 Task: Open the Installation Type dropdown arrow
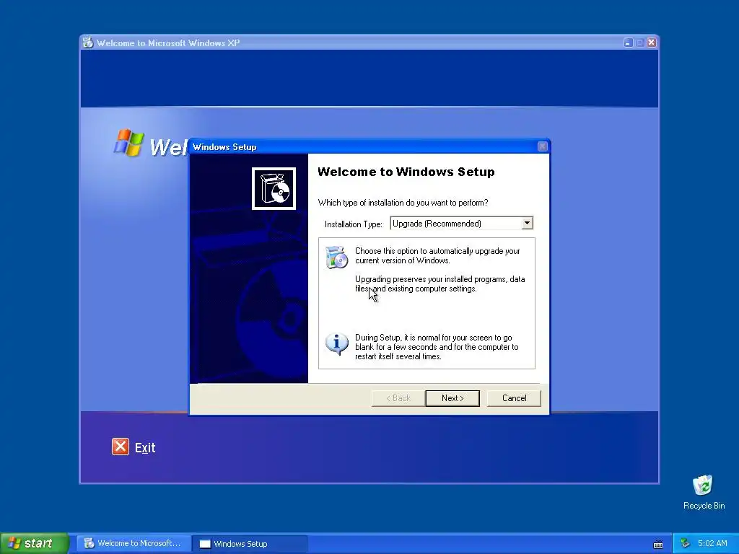pos(528,223)
